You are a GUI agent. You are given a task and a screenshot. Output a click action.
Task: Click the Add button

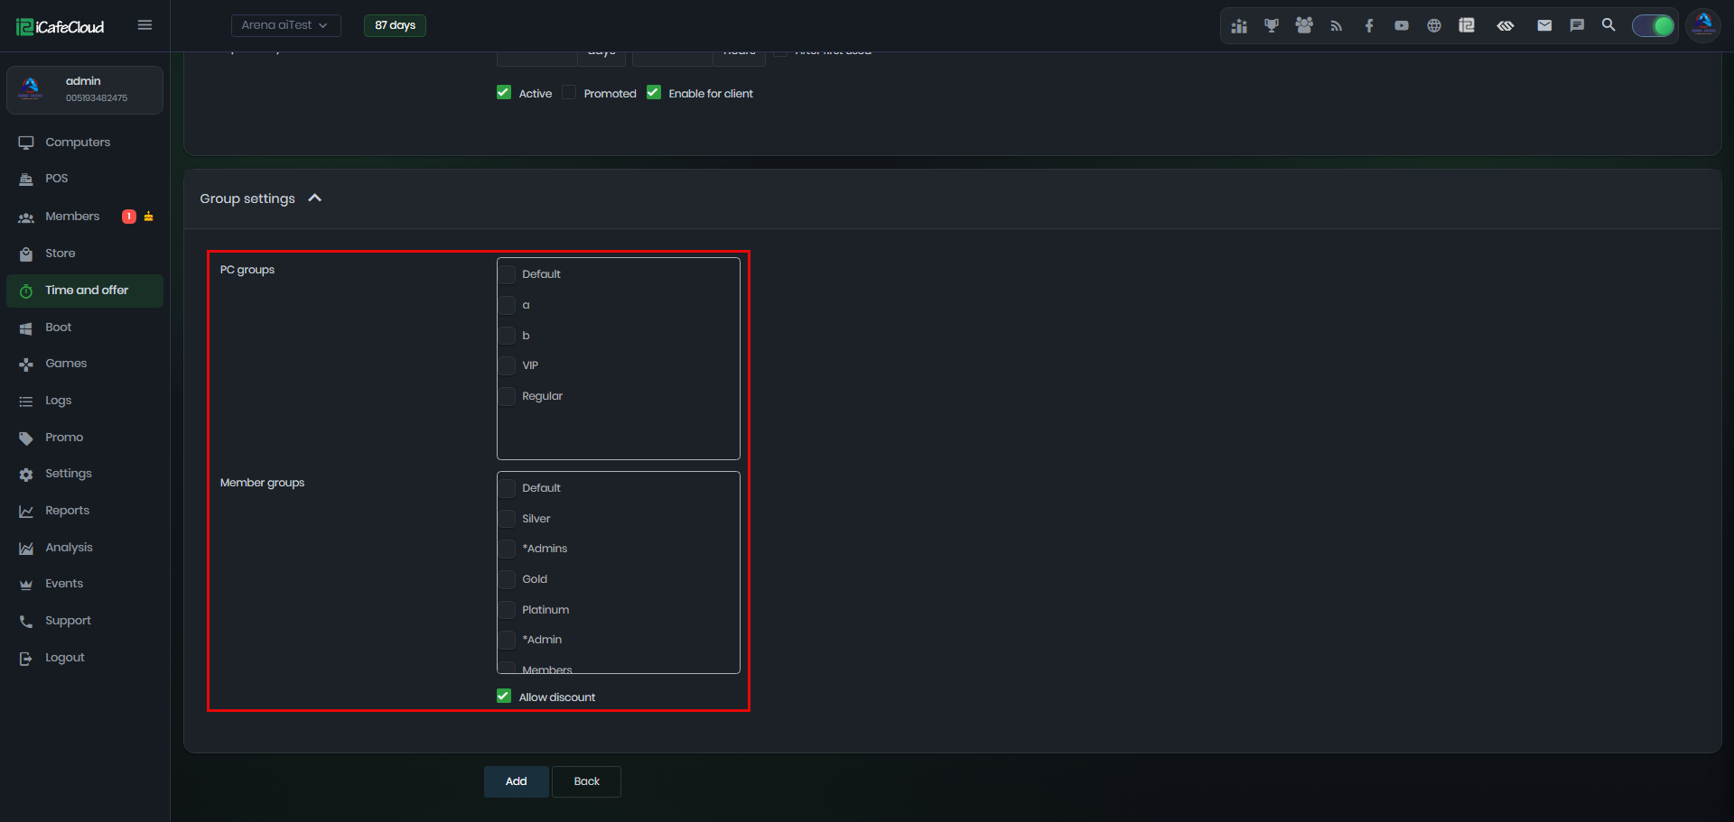(517, 781)
